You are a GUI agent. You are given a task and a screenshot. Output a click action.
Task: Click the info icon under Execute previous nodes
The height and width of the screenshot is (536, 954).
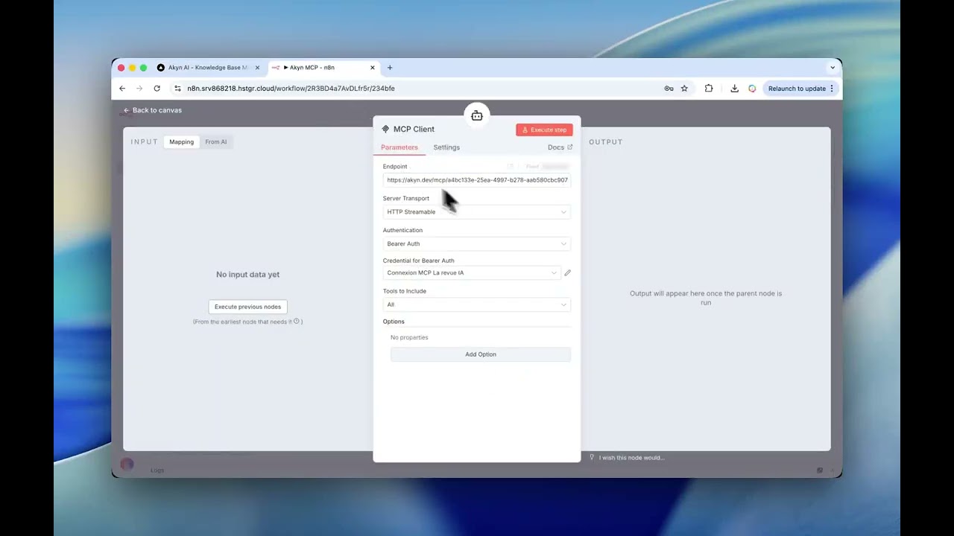(x=296, y=322)
